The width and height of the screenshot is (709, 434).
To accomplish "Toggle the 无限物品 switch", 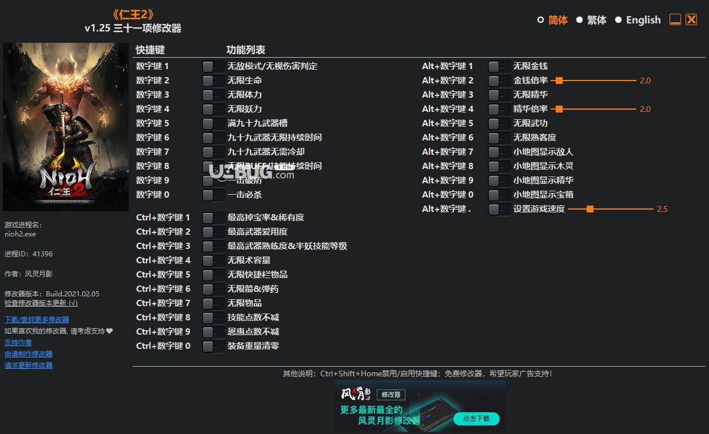I will coord(213,303).
